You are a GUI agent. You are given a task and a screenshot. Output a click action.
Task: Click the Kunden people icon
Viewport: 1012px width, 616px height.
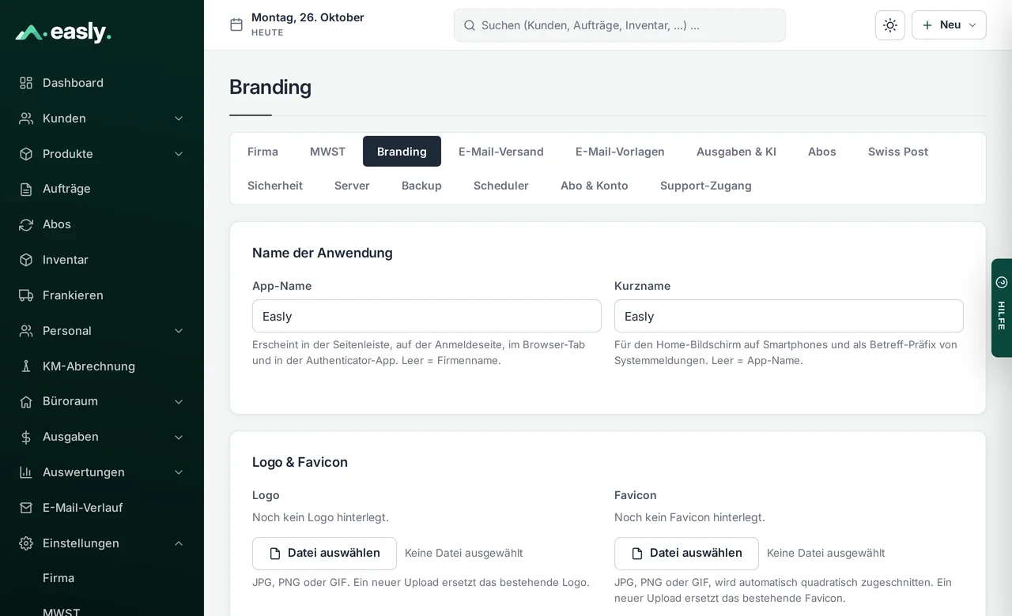click(26, 118)
